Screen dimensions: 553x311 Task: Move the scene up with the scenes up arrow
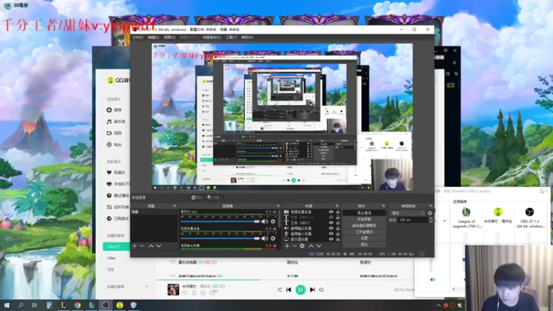pyautogui.click(x=151, y=246)
